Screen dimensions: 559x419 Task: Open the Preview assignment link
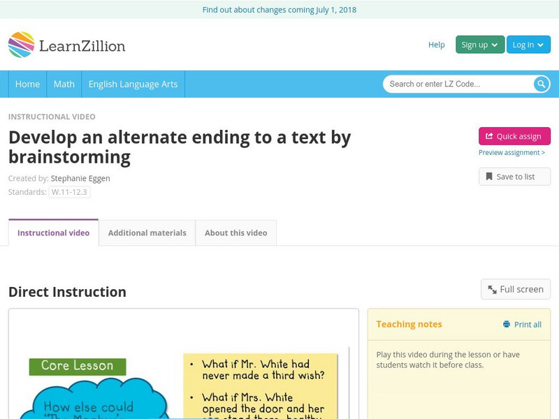[x=513, y=153]
